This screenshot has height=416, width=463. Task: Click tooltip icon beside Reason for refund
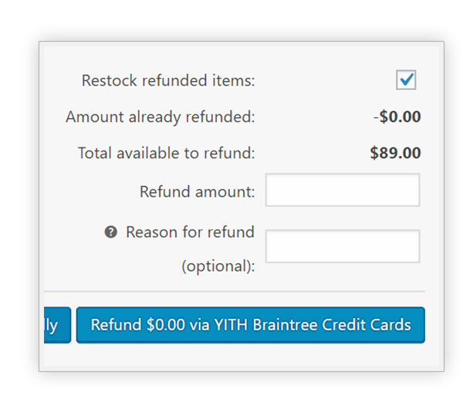point(110,232)
